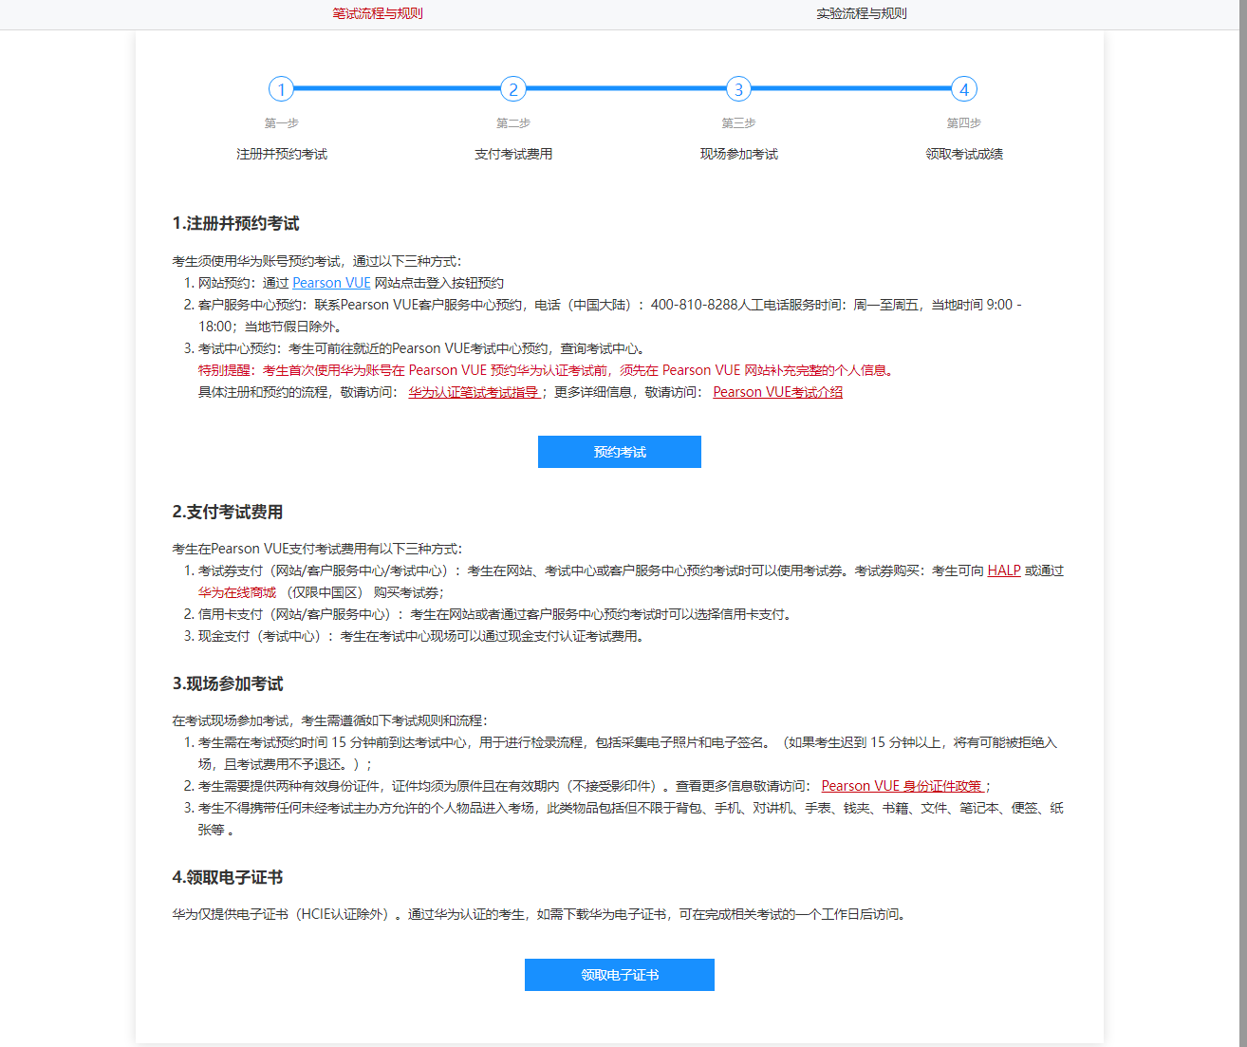Open the Pearson VUE考试介绍 link
Screen dimensions: 1247x1047
(x=777, y=391)
